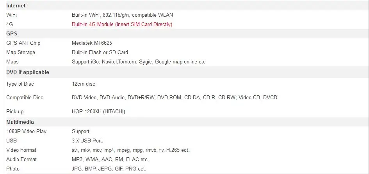Select the Mediatek MT6625 value
The width and height of the screenshot is (369, 174).
click(x=92, y=43)
